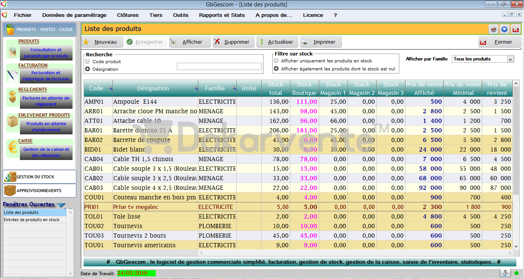Expand the Fenêtres Ouvertes arrow

pos(61,205)
